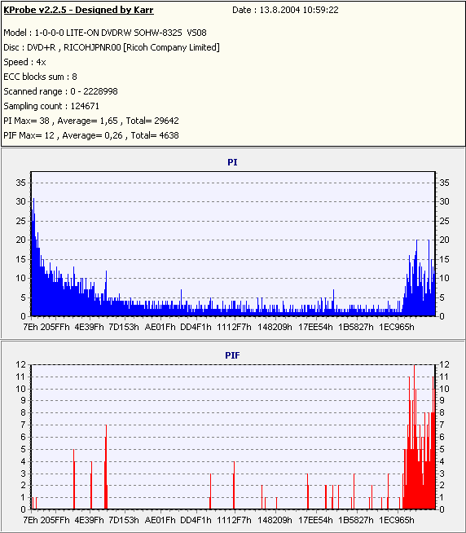466x533 pixels.
Task: Click the PI chart title
Action: point(232,162)
